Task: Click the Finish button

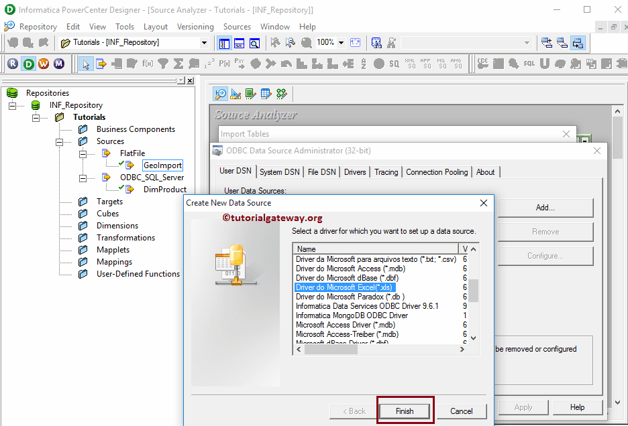Action: click(x=405, y=409)
